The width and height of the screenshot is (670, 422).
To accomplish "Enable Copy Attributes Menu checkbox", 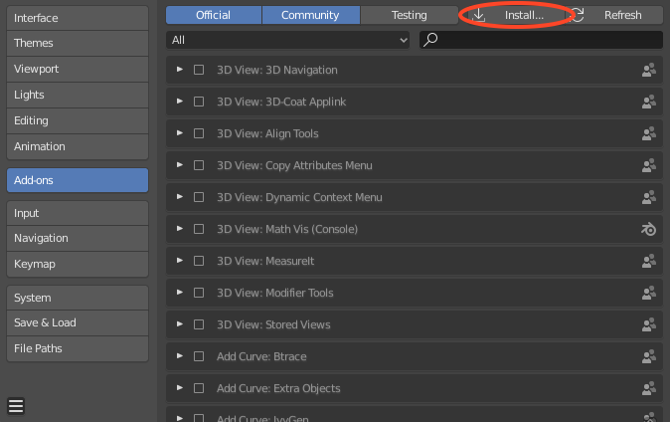I will point(199,165).
